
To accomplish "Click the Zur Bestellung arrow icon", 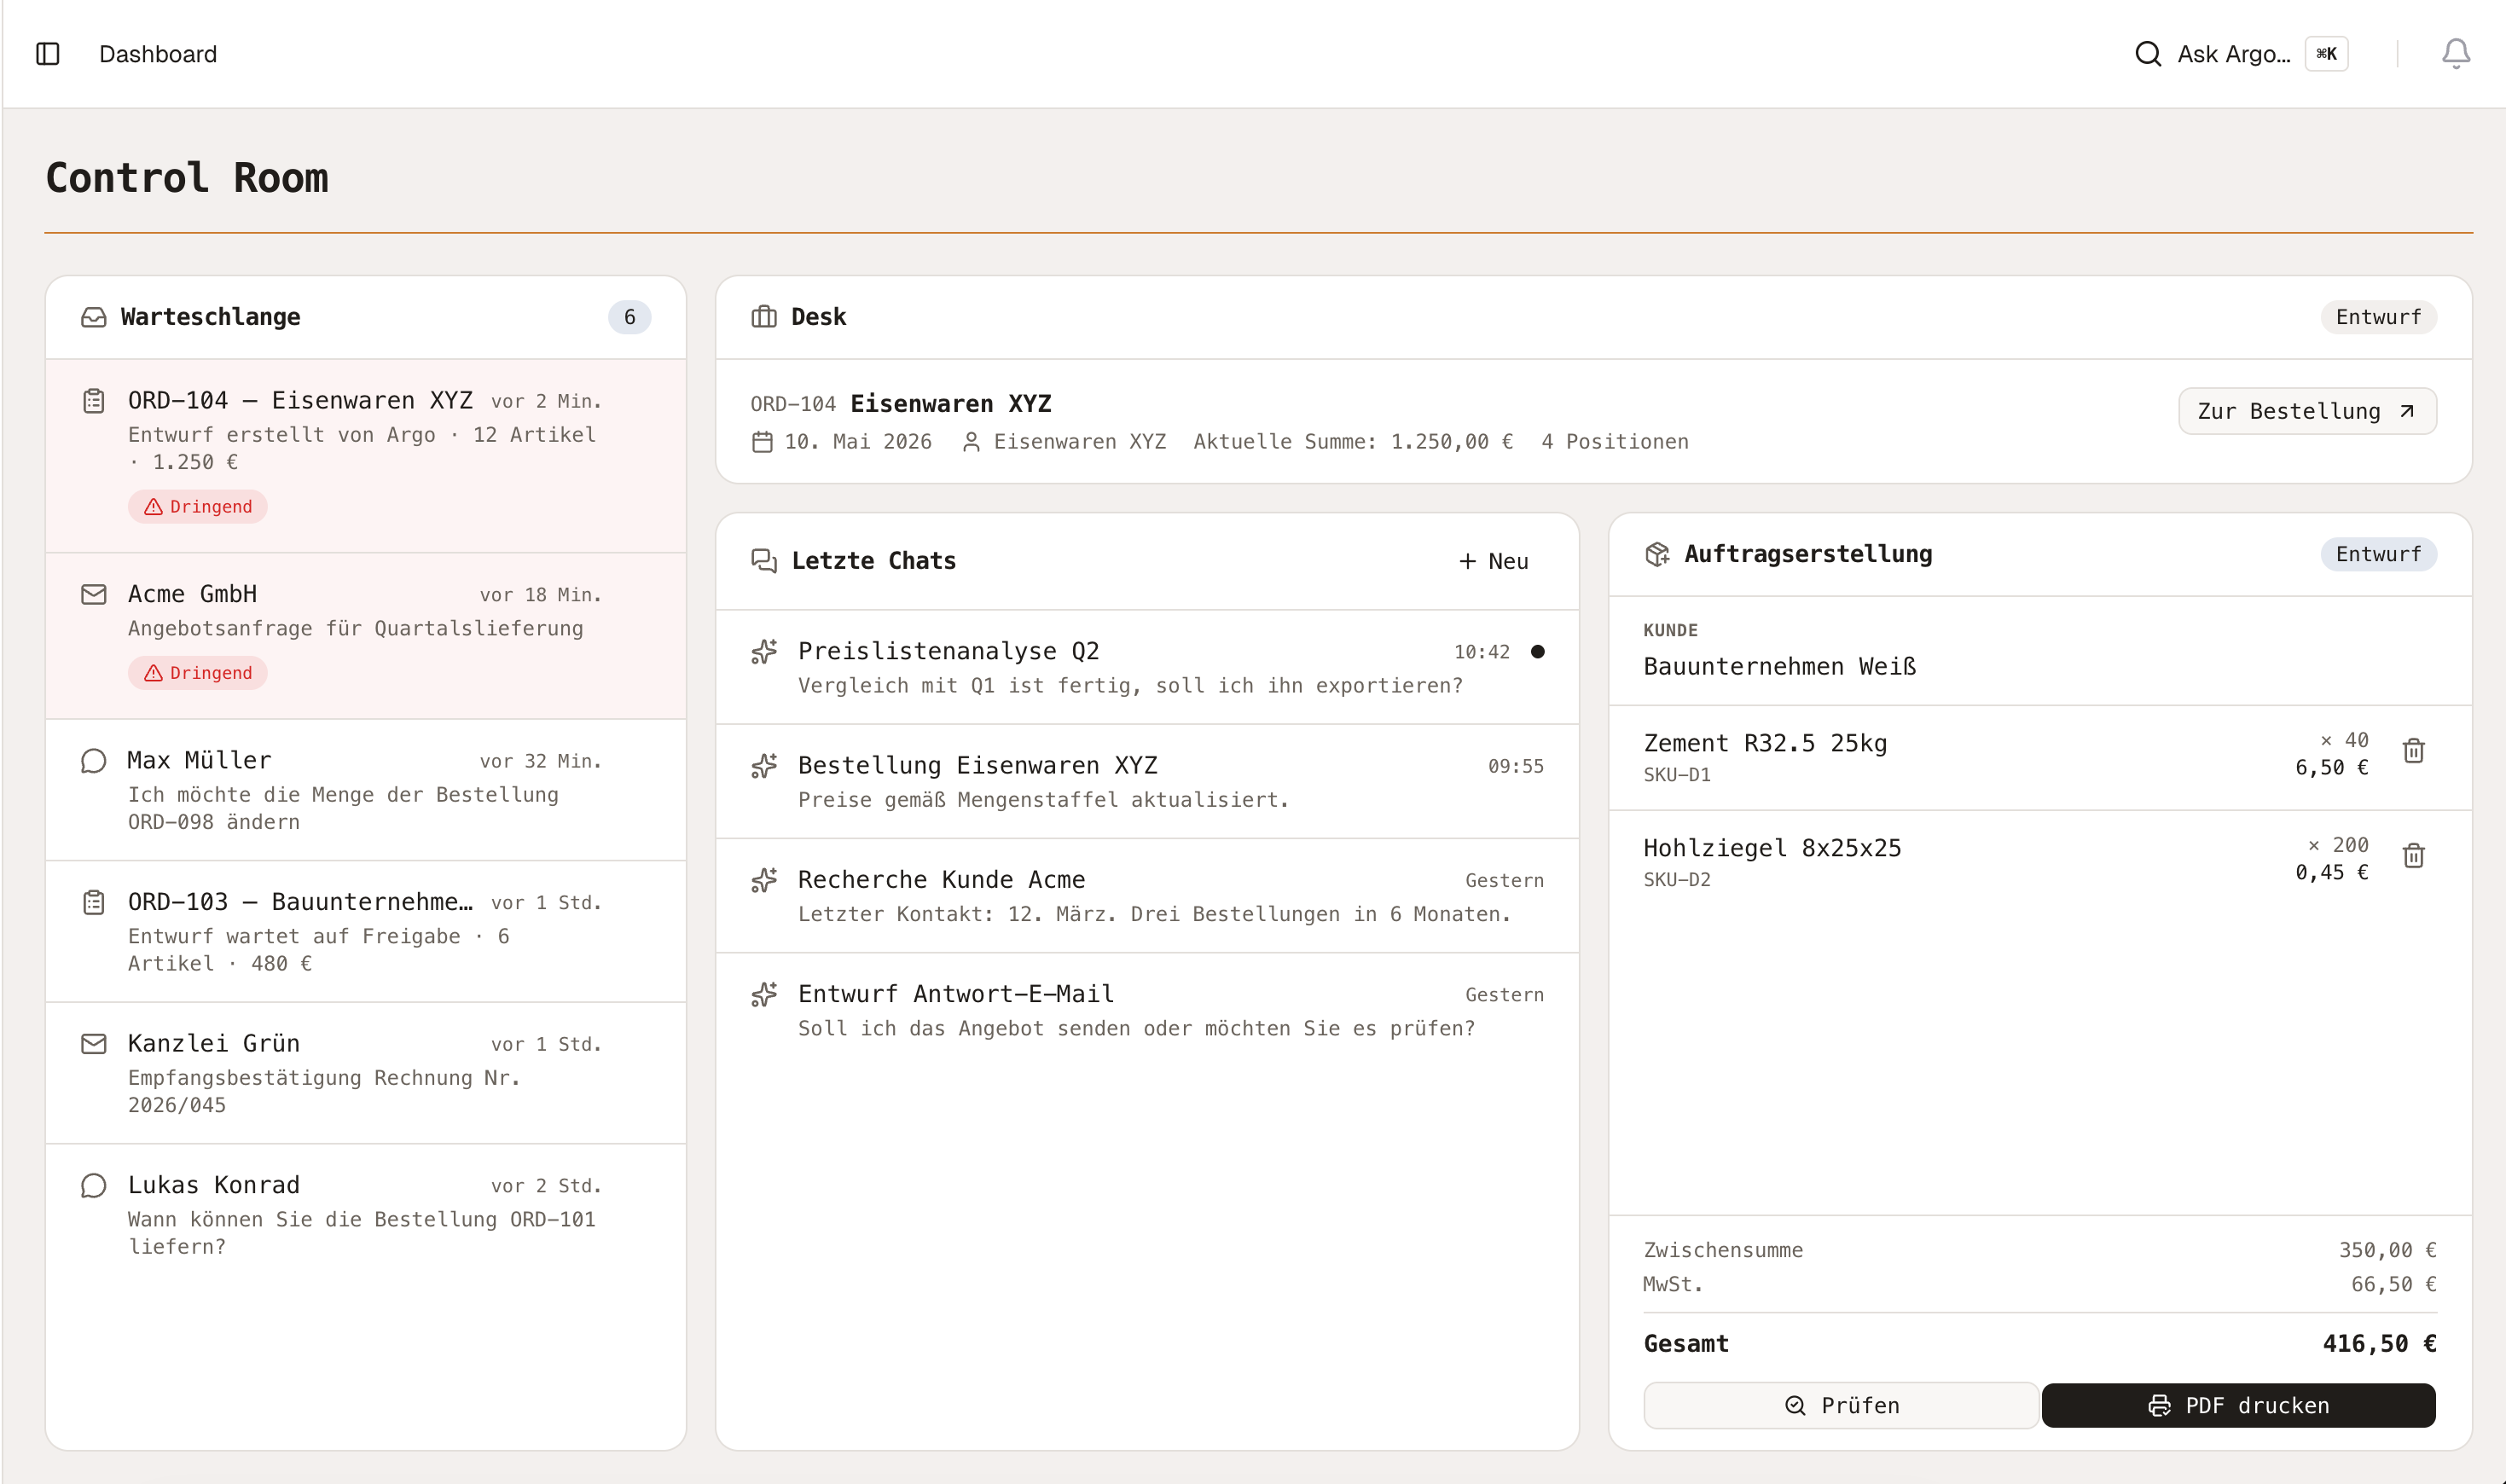I will click(2407, 411).
